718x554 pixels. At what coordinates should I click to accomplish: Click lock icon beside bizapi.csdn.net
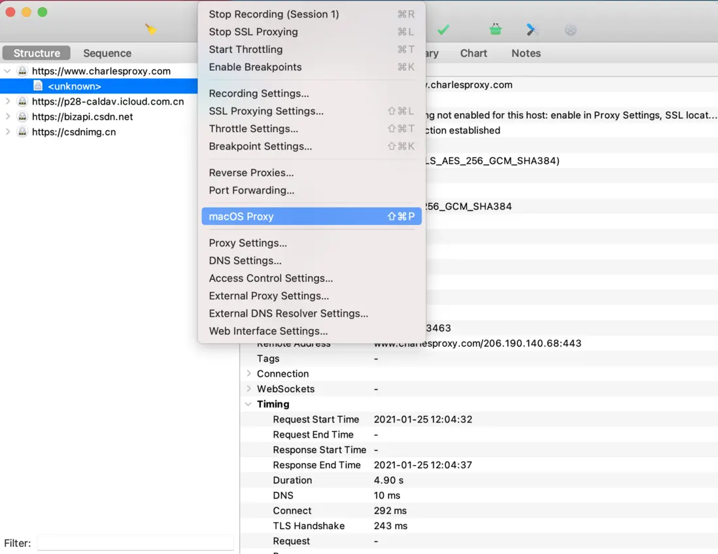point(22,116)
